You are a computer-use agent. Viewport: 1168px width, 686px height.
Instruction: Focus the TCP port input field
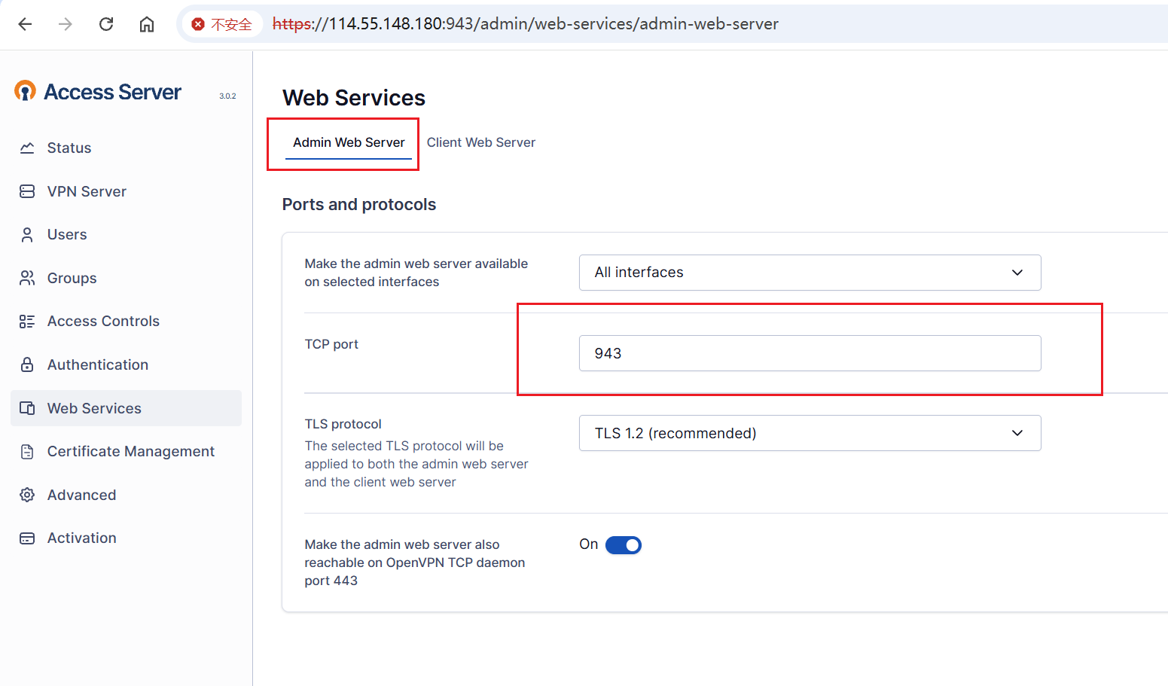(810, 353)
